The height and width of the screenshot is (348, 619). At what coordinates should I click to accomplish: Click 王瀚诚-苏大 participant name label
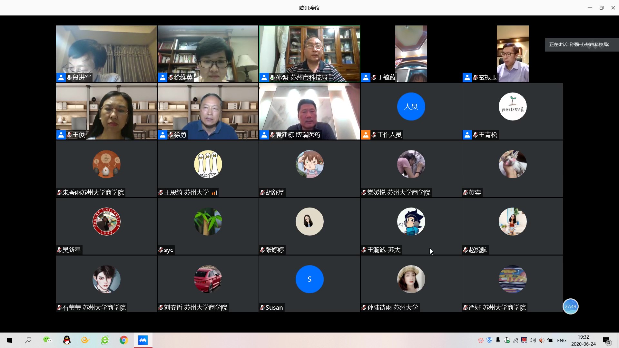tap(384, 250)
